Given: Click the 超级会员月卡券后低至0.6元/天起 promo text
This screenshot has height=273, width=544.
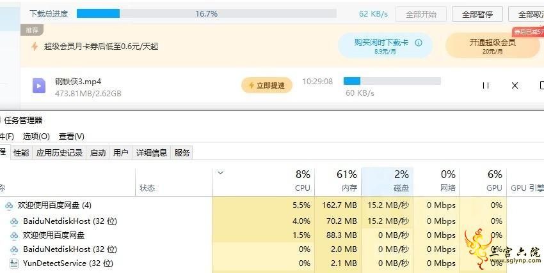Looking at the screenshot, I should 101,47.
